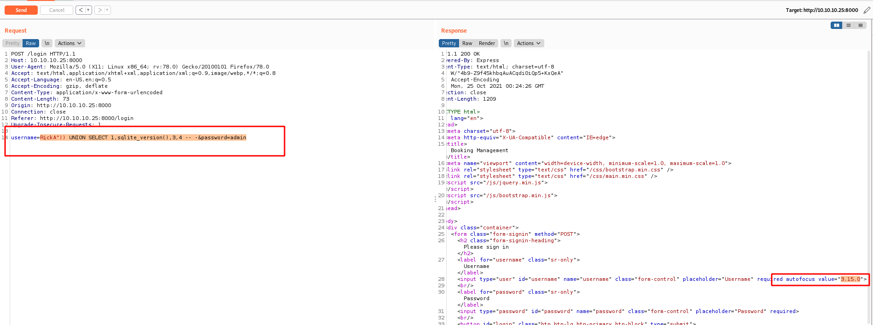Open the Request Actions dropdown

pos(70,43)
